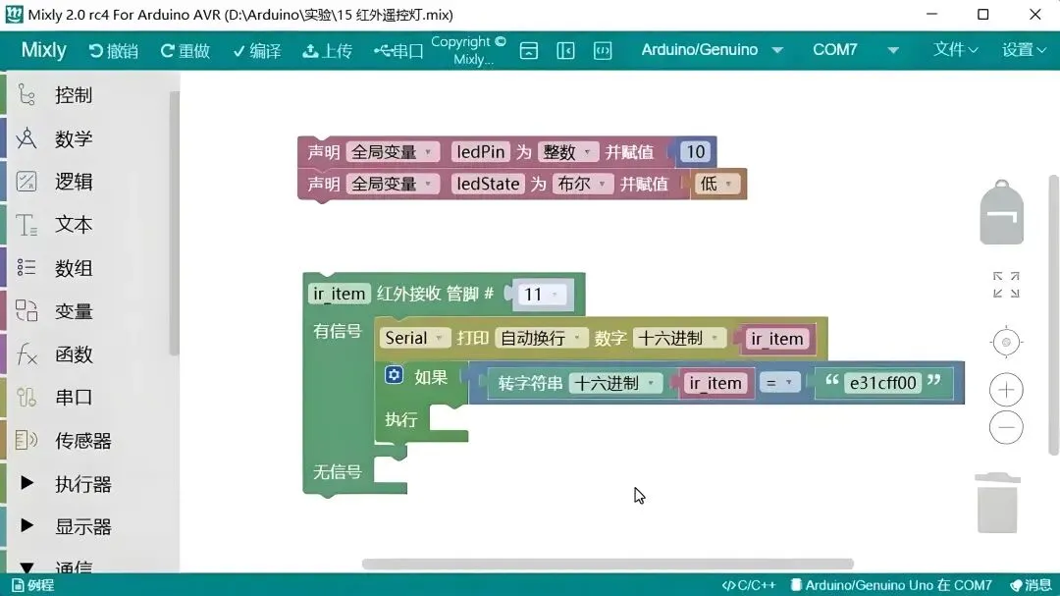
Task: Open the 全局变量 dropdown on ledState block
Action: click(x=393, y=184)
